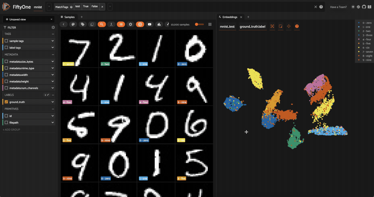Click the mnist dataset name selector
374x197 pixels.
[38, 7]
